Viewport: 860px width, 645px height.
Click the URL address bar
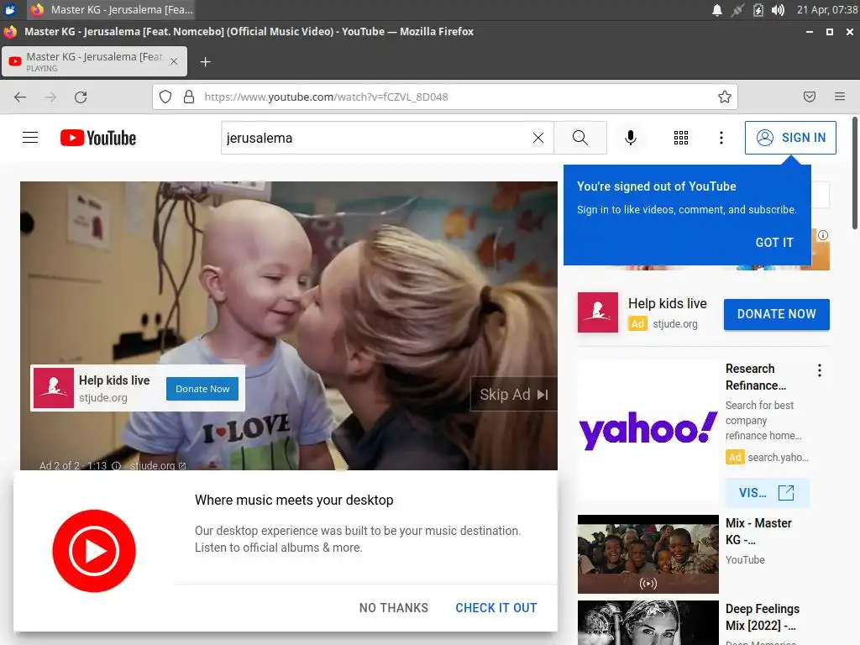pyautogui.click(x=445, y=97)
